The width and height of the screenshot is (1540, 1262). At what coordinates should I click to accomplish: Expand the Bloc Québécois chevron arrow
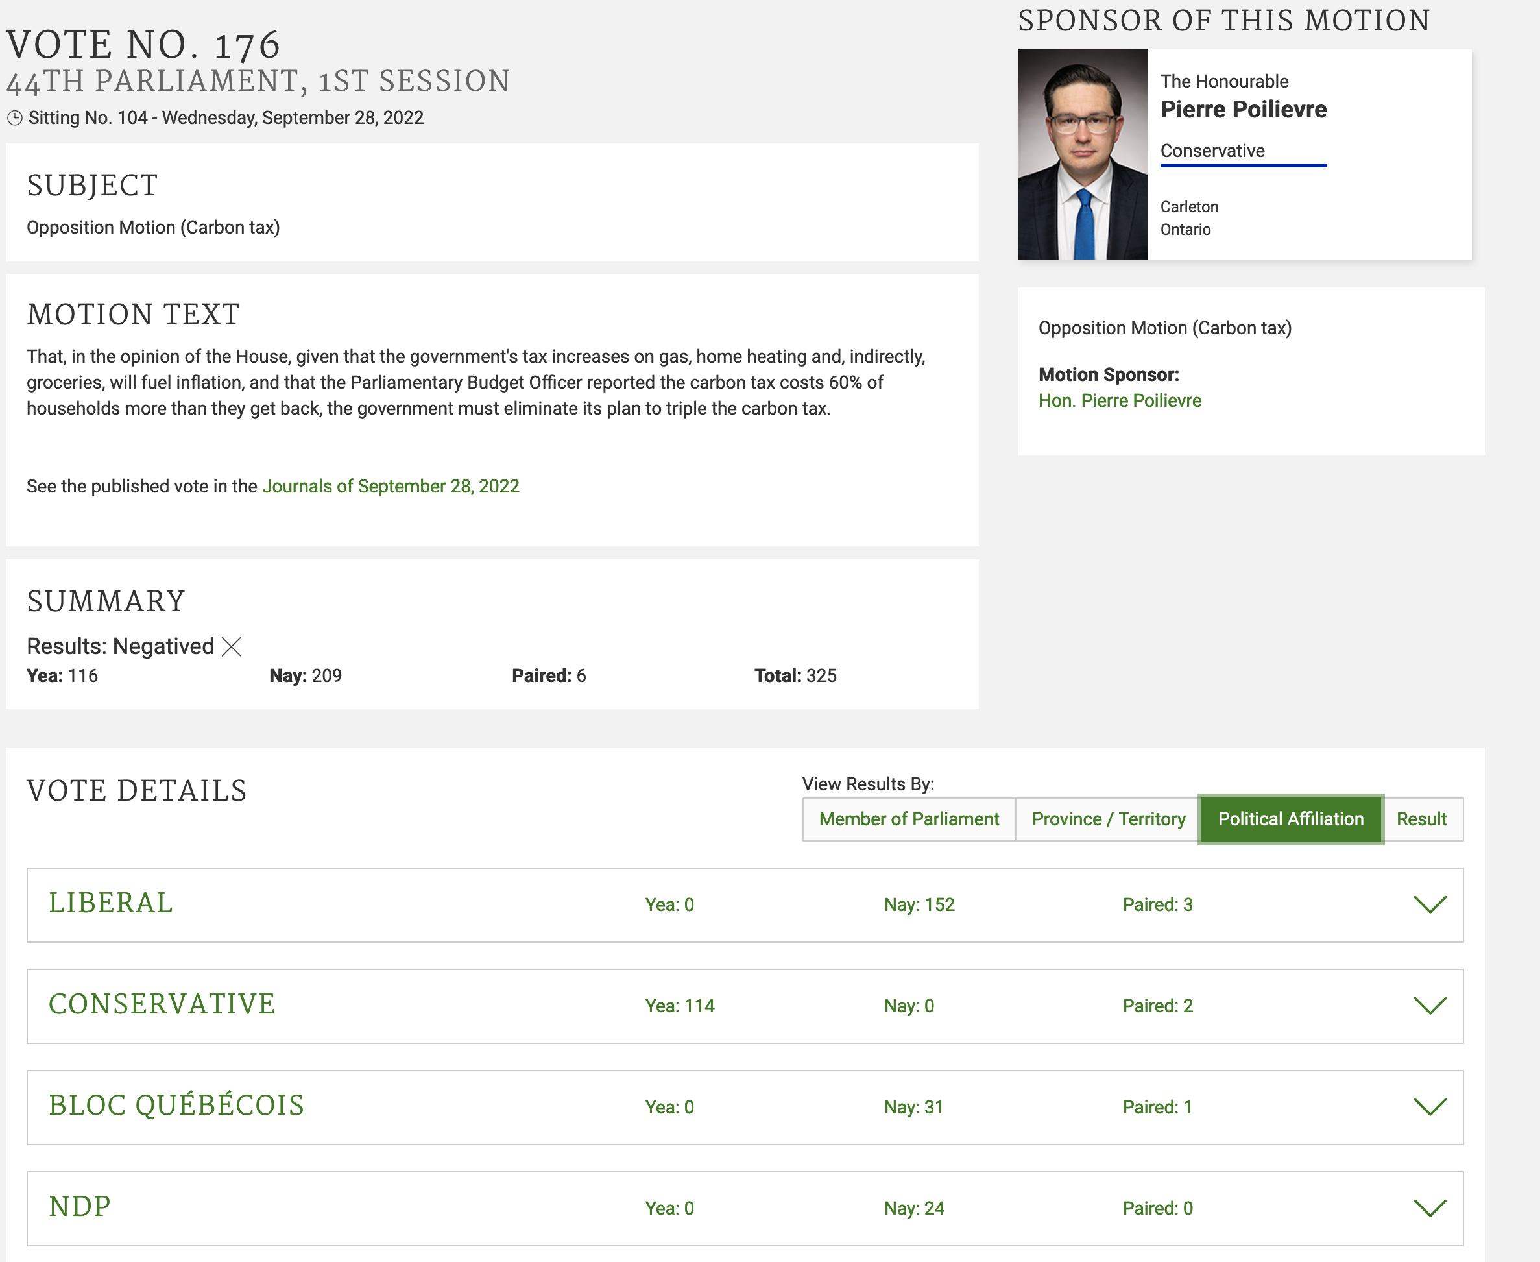click(x=1430, y=1106)
